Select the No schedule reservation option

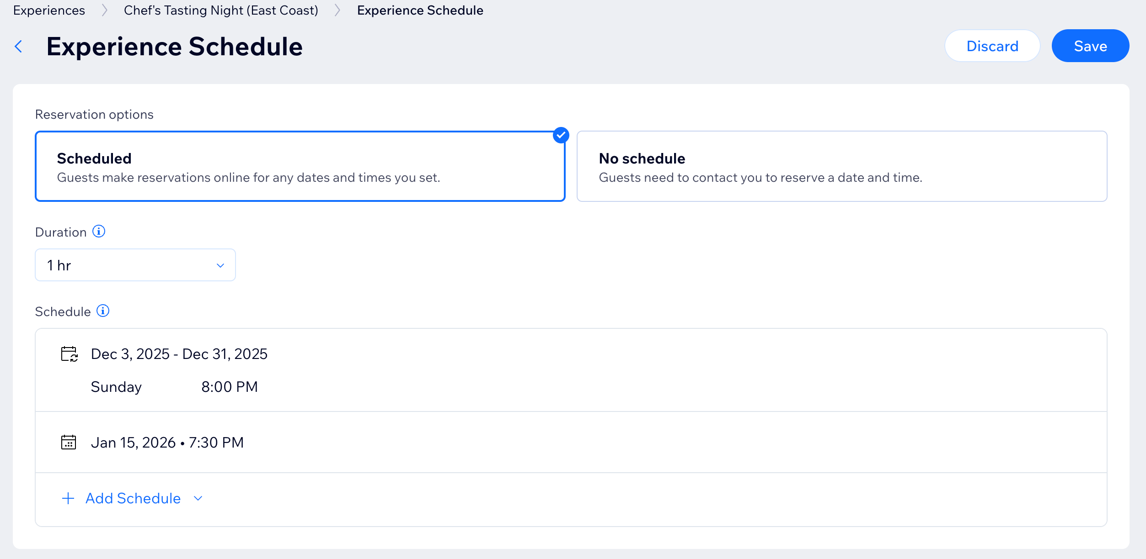point(841,166)
